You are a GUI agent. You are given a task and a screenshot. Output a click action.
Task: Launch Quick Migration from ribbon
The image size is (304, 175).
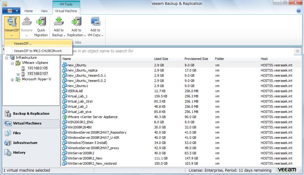point(41,22)
